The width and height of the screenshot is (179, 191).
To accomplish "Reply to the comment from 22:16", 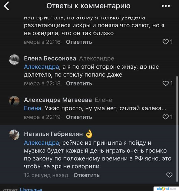I will point(79,42).
